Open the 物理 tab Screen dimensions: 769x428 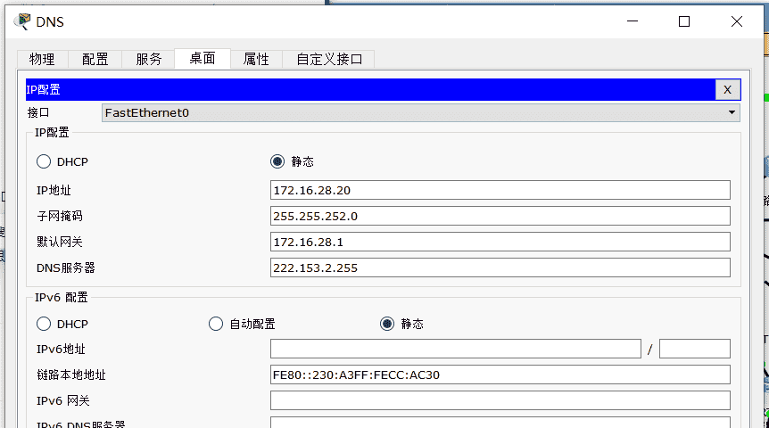click(42, 60)
